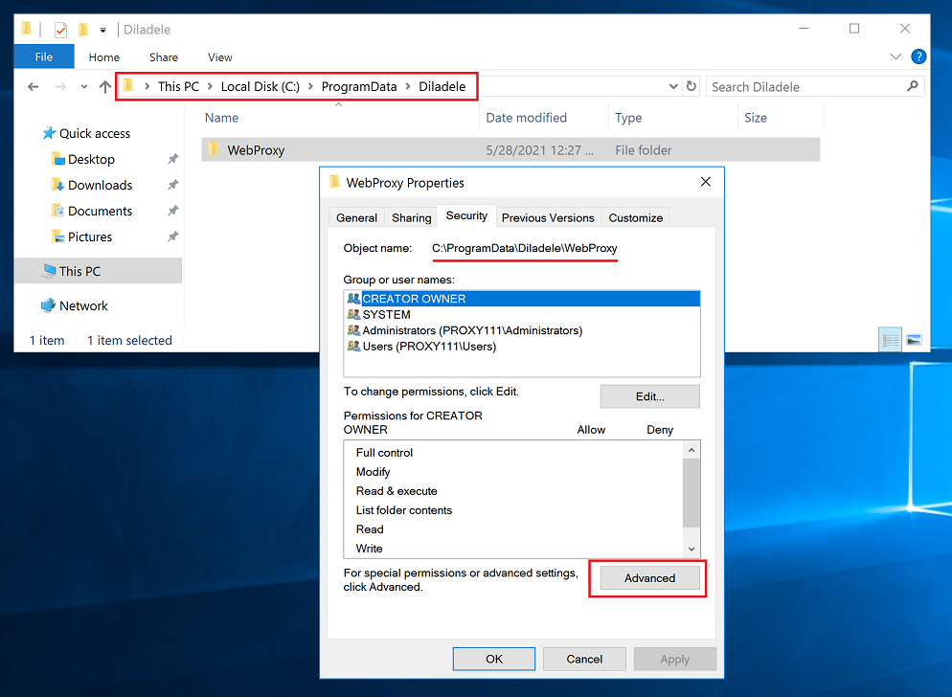This screenshot has height=697, width=952.
Task: Close the WebProxy Properties dialog
Action: [x=706, y=182]
